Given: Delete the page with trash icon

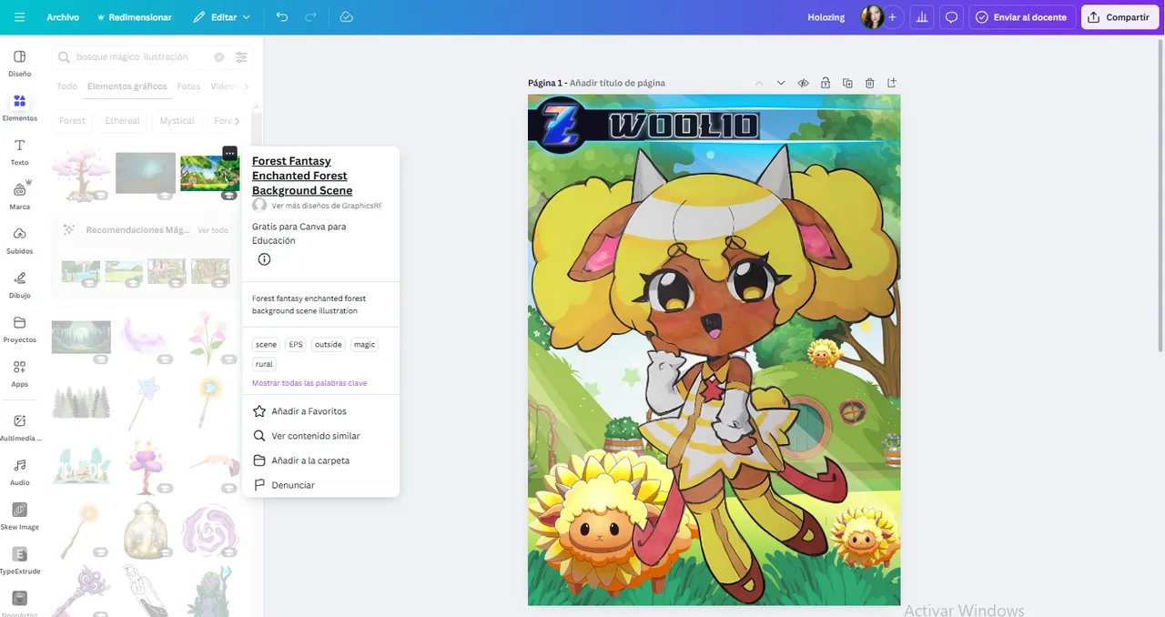Looking at the screenshot, I should (870, 83).
